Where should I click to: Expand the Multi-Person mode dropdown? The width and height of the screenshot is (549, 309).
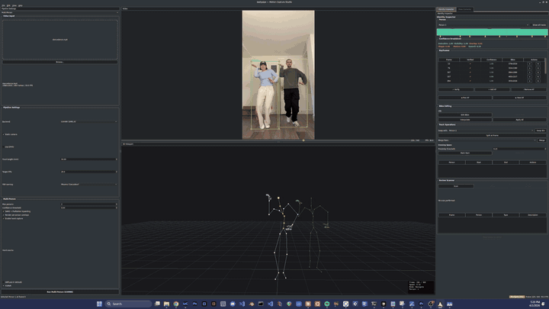[x=60, y=13]
